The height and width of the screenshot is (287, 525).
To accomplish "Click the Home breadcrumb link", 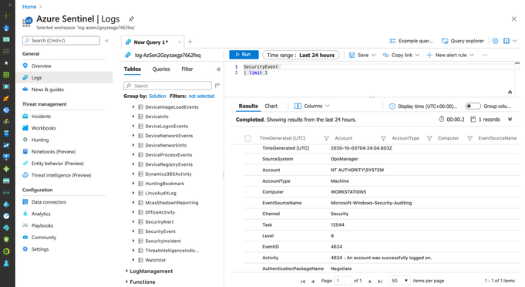I will (x=29, y=7).
